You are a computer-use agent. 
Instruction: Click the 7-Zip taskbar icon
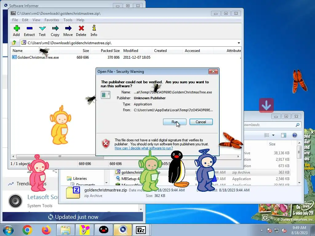141,230
